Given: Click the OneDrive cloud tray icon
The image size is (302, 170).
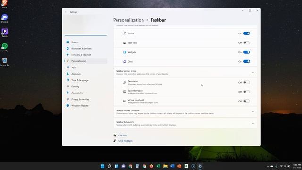Looking at the screenshot, I should coord(272,166).
